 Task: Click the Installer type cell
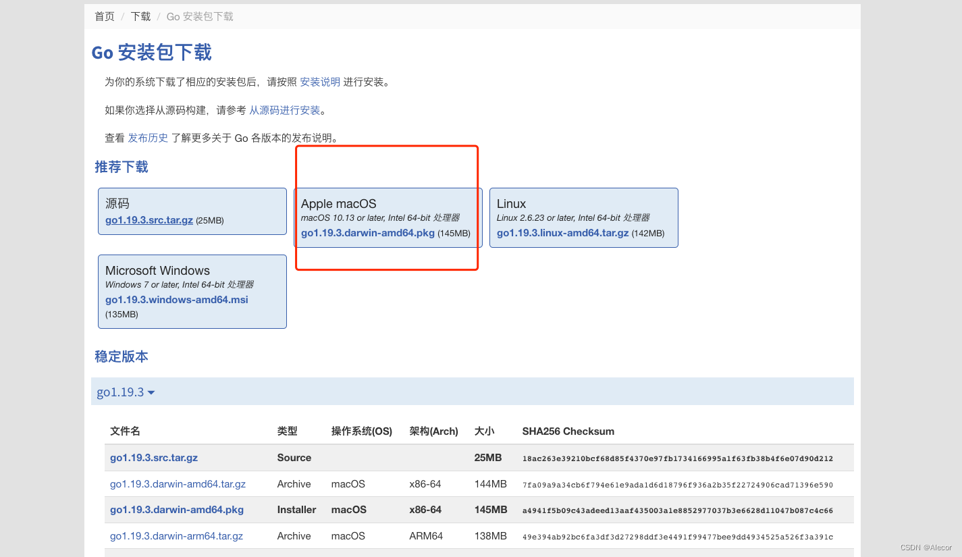tap(296, 510)
